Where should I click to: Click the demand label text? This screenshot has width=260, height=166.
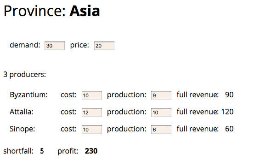tap(25, 45)
